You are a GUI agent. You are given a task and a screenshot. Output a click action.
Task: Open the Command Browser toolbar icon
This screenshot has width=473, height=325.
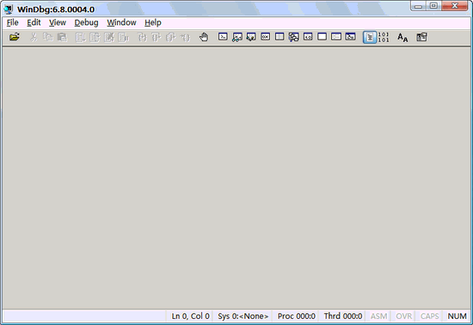351,37
